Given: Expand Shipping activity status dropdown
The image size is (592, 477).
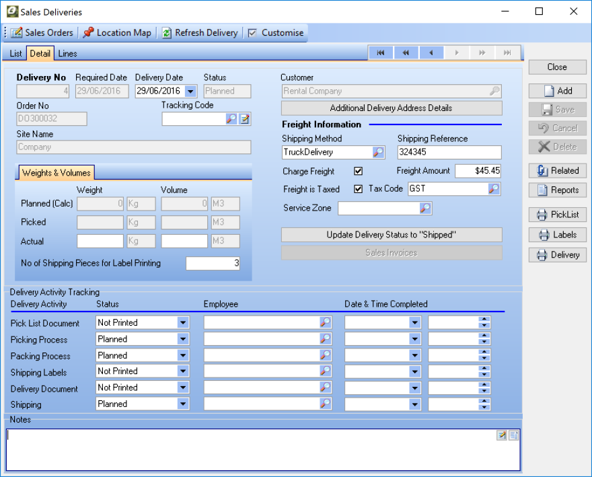Looking at the screenshot, I should tap(183, 404).
